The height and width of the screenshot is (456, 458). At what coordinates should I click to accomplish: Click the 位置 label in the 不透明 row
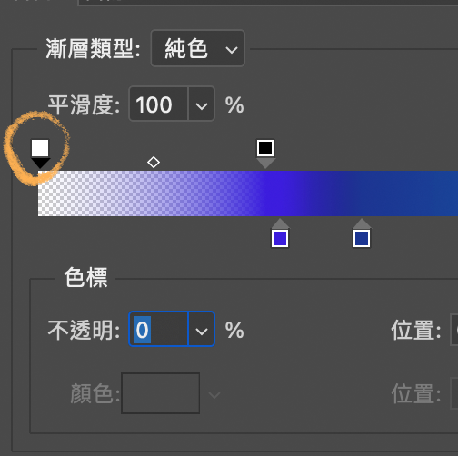point(416,331)
